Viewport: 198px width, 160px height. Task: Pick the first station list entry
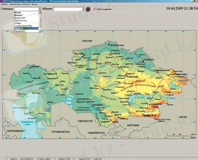coord(27,13)
